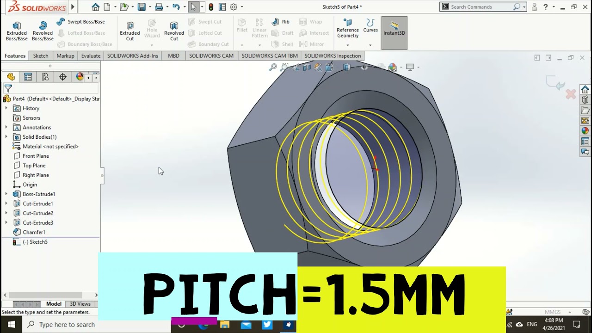Select the Revolved Cut tool
592x333 pixels.
pos(174,31)
